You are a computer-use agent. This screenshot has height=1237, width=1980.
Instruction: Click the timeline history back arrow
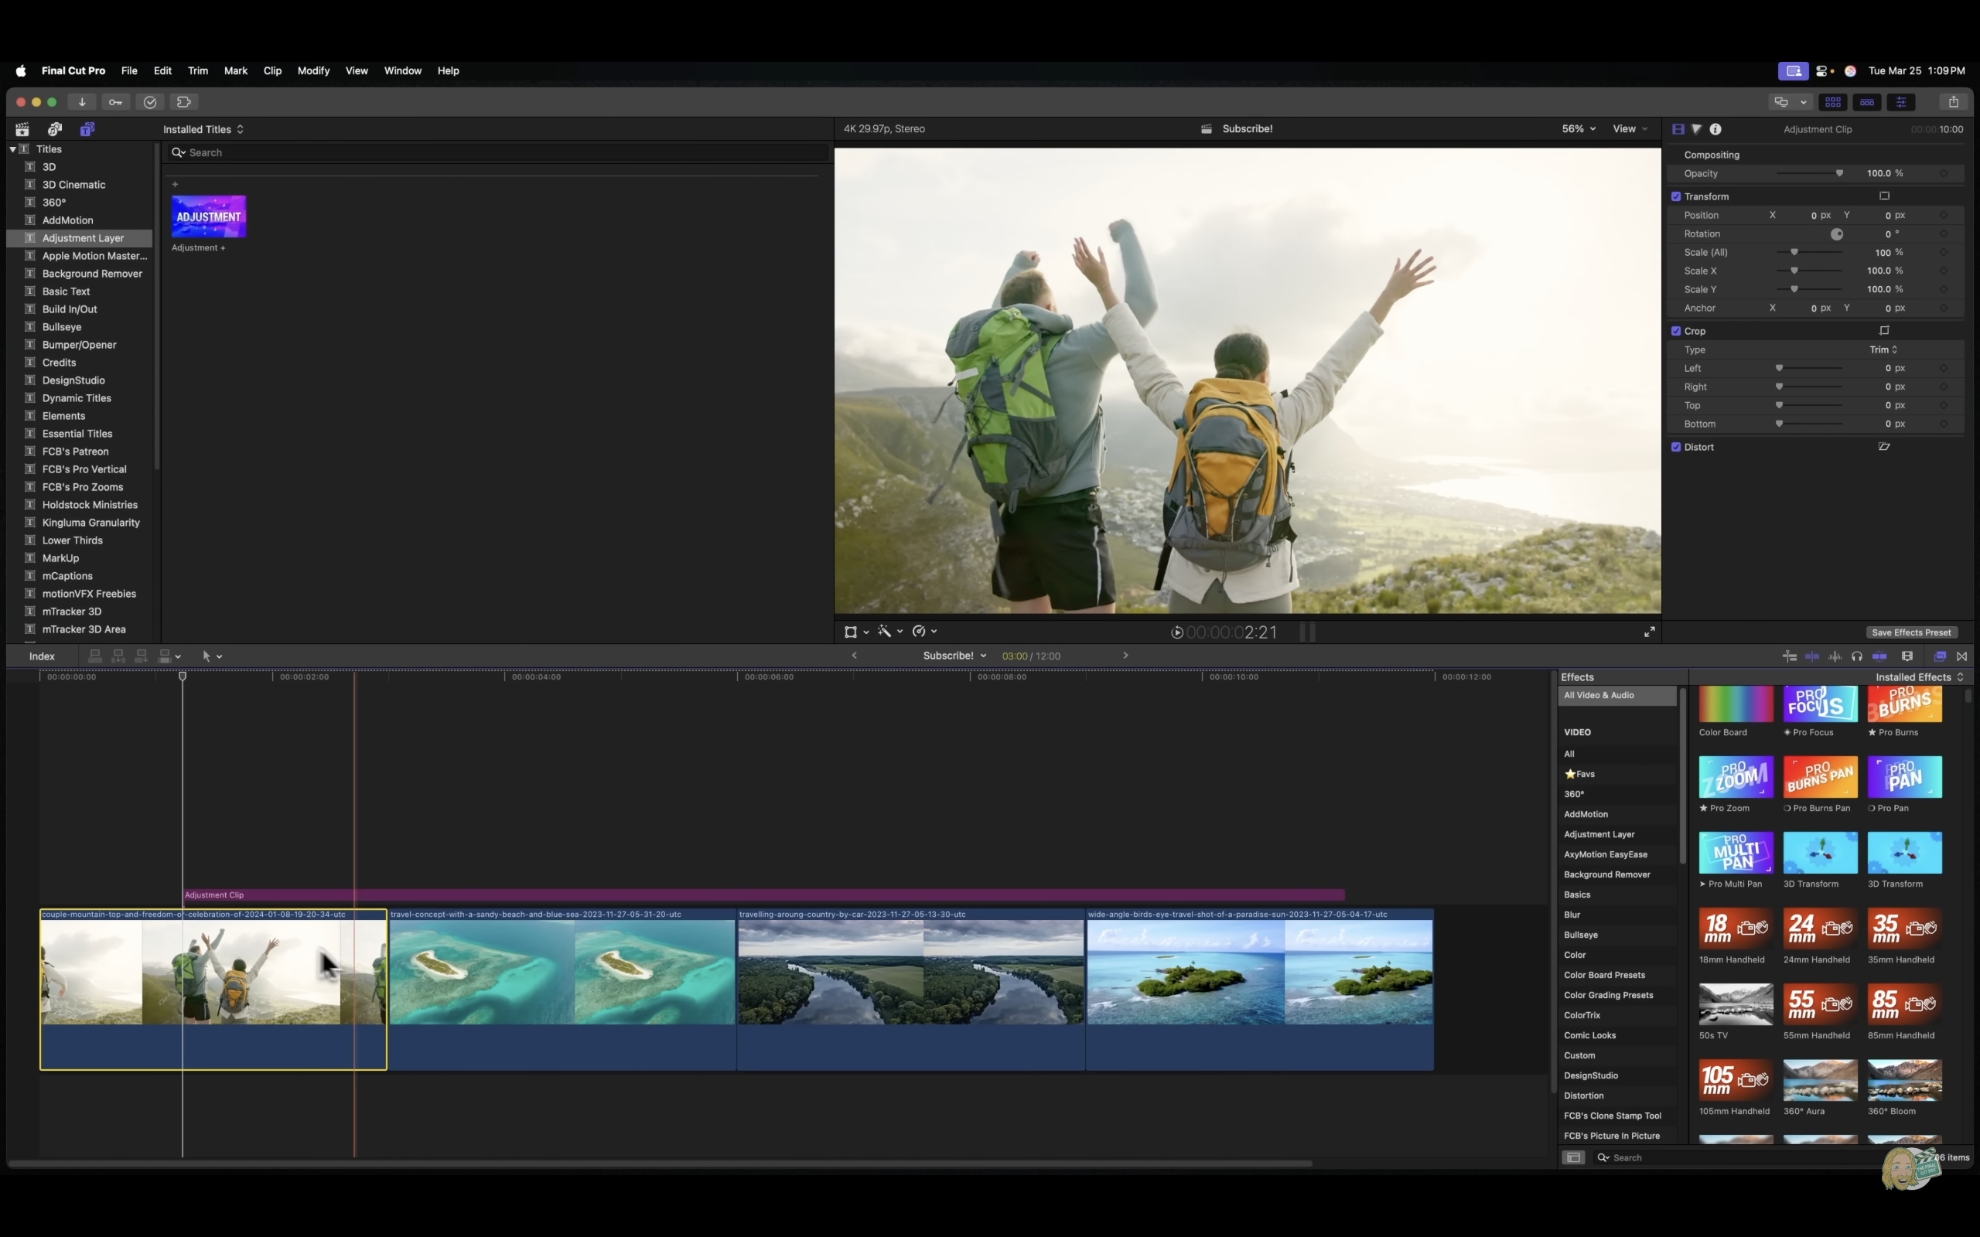click(x=854, y=656)
